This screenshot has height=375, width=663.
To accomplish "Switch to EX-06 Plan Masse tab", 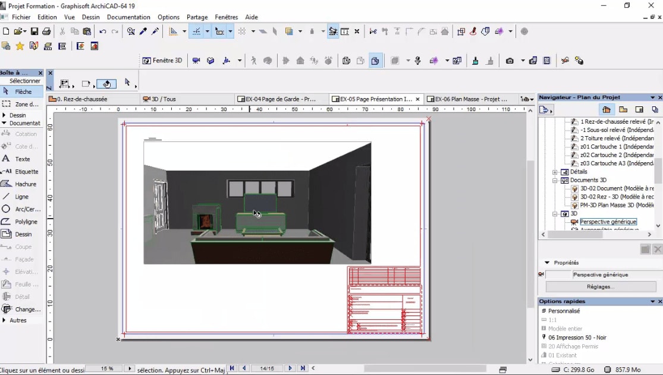I will pos(470,99).
